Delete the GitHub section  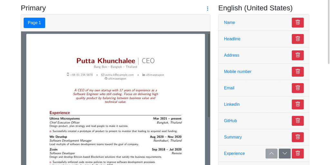click(x=297, y=121)
